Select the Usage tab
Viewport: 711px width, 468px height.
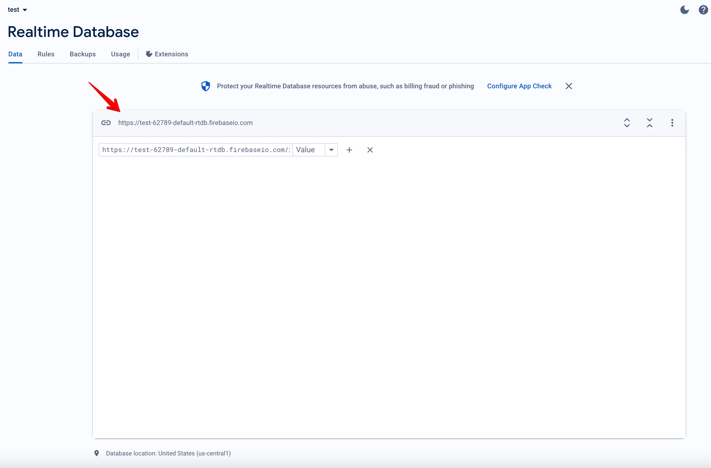(x=120, y=54)
